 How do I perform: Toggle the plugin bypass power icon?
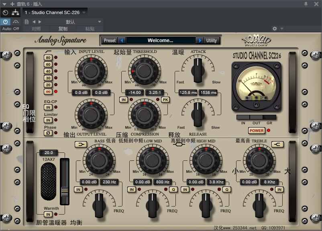(5, 22)
